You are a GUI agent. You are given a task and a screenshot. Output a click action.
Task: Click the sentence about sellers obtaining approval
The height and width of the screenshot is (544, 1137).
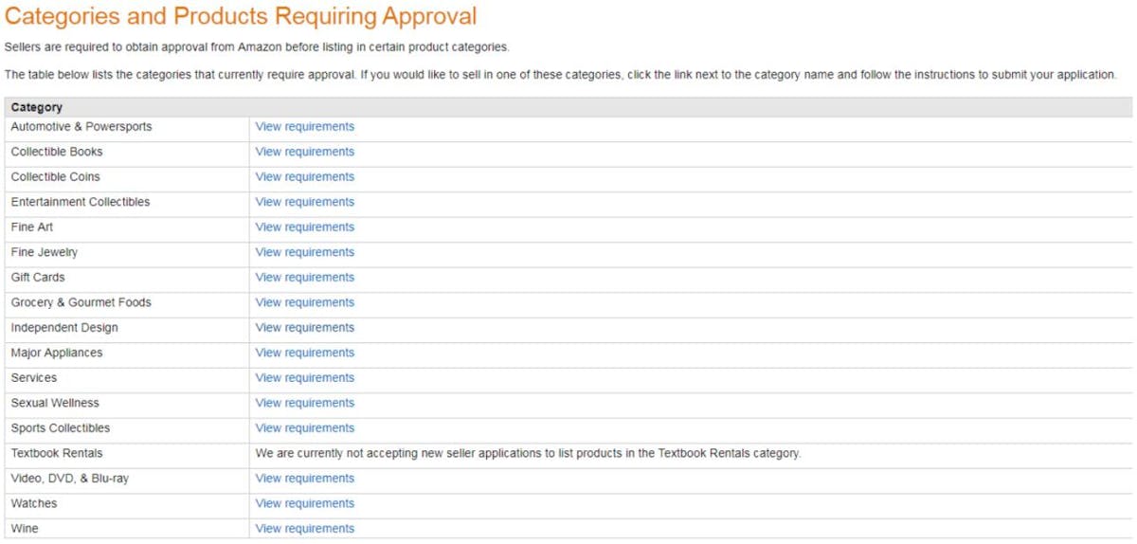pyautogui.click(x=257, y=46)
